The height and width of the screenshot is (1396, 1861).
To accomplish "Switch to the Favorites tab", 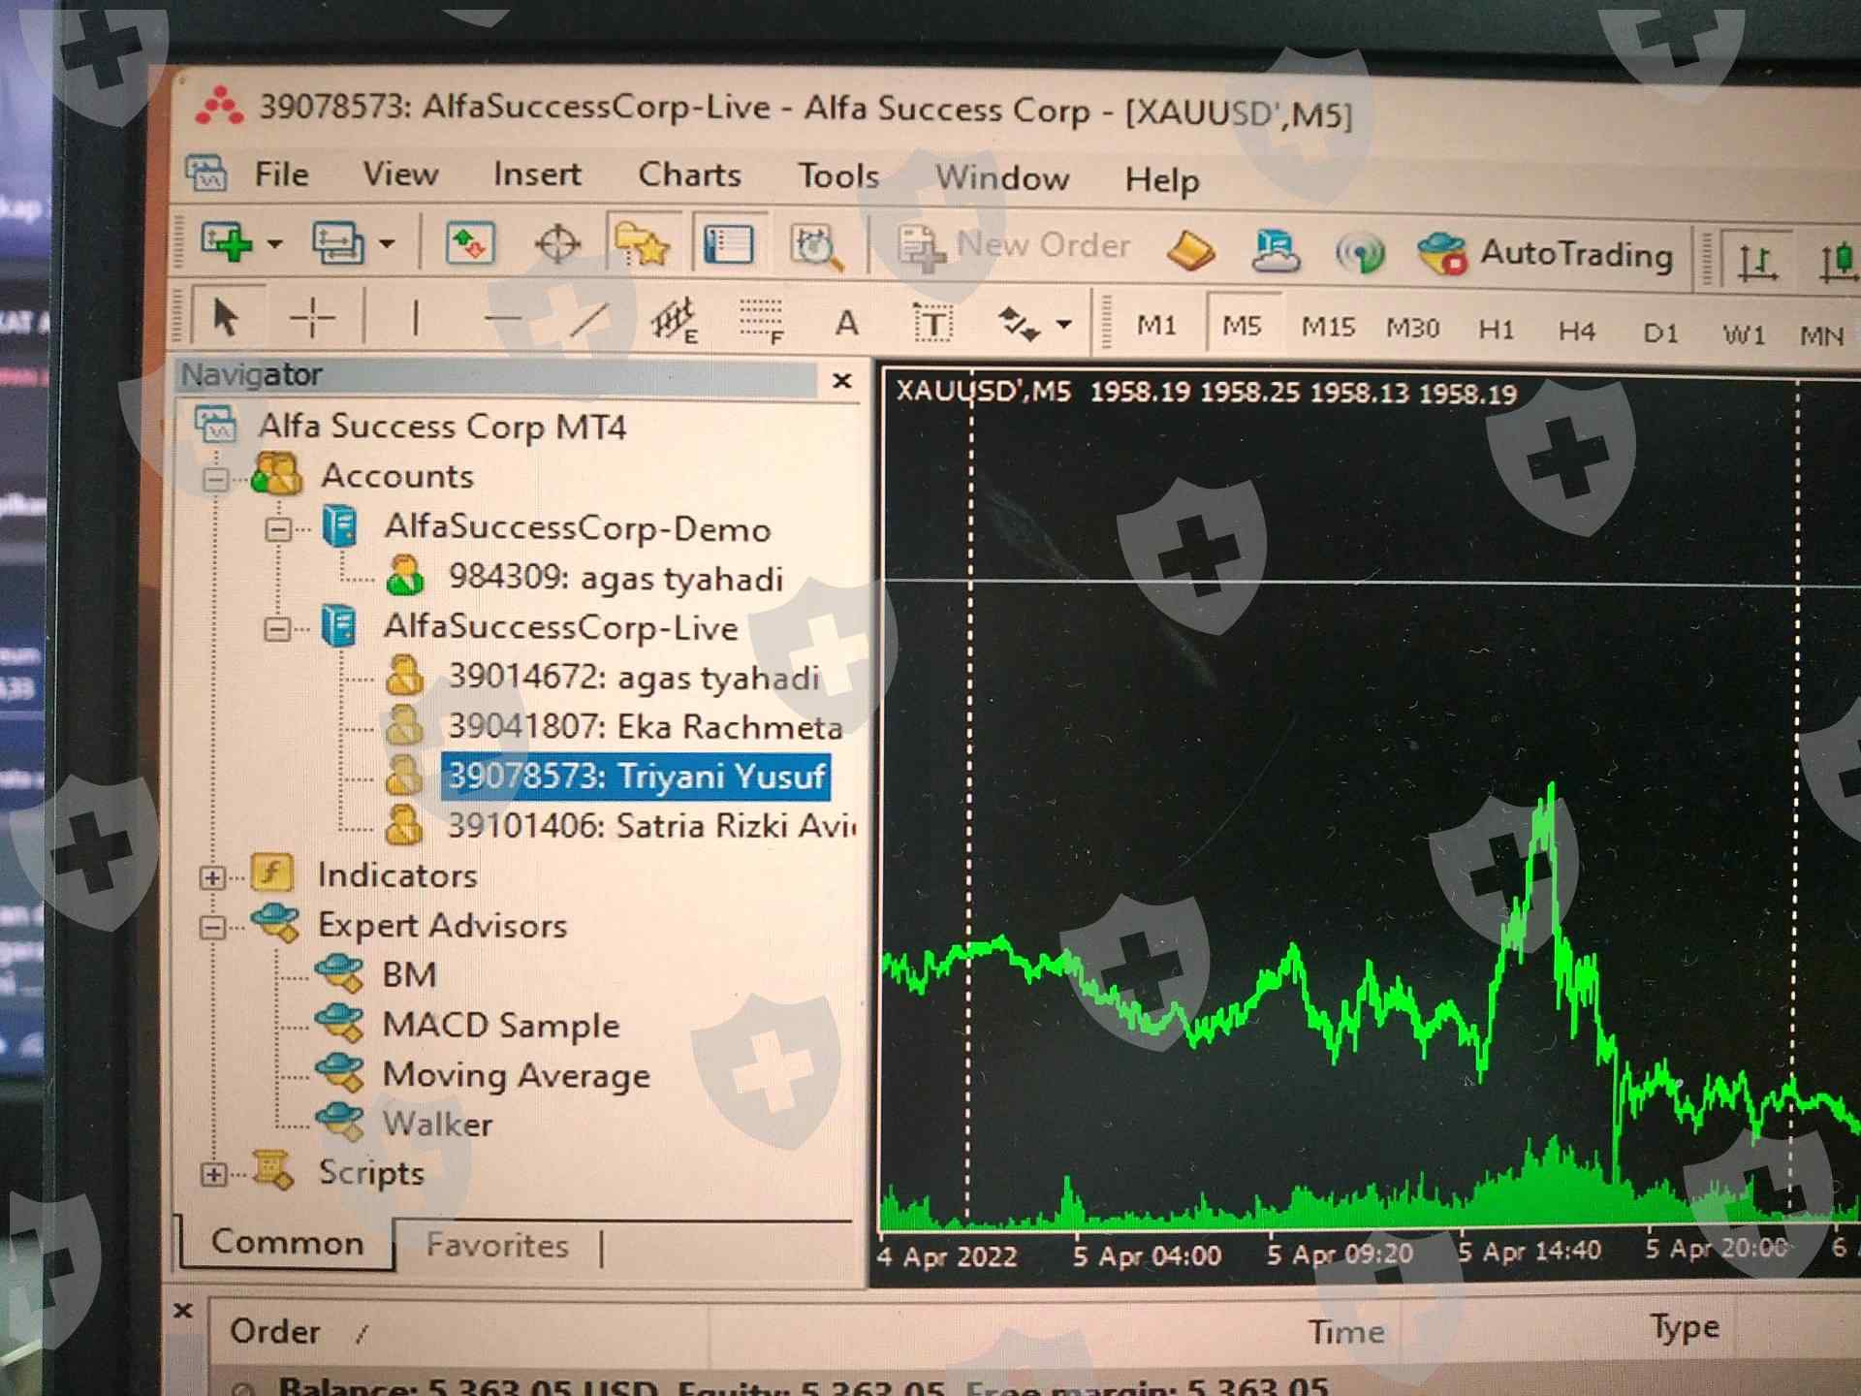I will 497,1246.
